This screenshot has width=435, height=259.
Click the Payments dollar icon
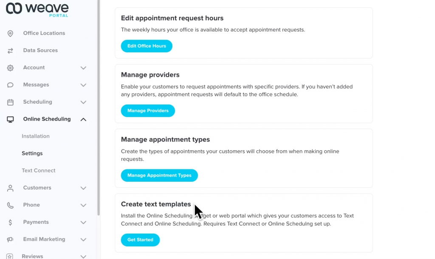point(10,222)
